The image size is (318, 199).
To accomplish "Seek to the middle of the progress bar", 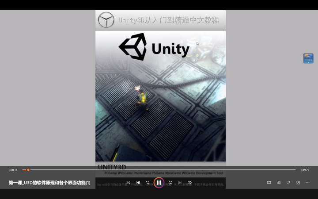I will [x=159, y=170].
